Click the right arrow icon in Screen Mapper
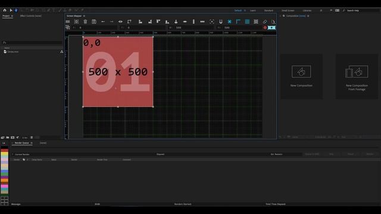381x214 pixels. 112,21
